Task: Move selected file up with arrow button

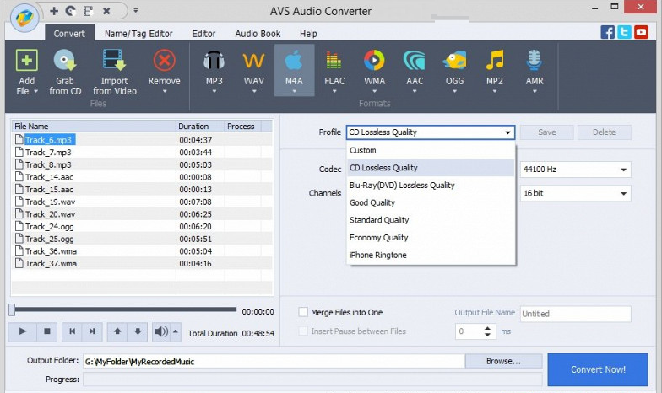Action: [117, 331]
